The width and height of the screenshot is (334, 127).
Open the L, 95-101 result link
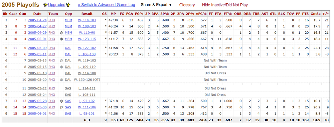(87, 114)
